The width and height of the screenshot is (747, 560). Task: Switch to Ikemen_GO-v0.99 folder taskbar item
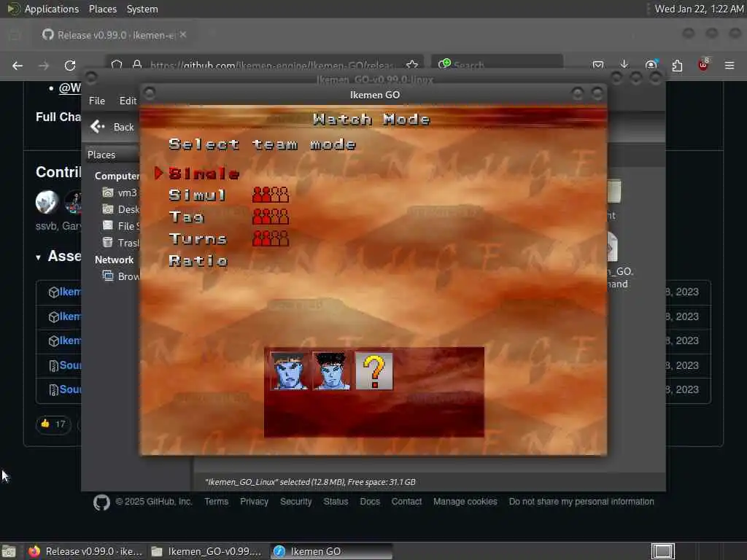coord(207,551)
